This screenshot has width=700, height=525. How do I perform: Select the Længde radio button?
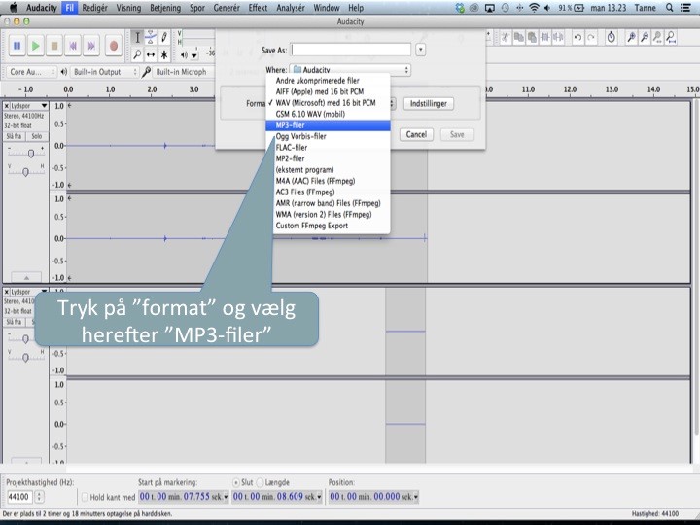click(260, 482)
